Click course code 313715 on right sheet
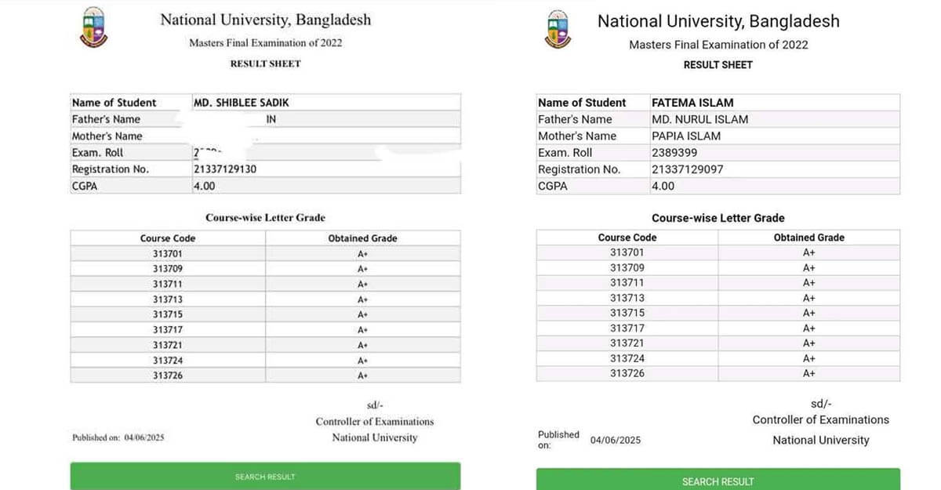Screen dimensions: 941x490 (x=627, y=313)
